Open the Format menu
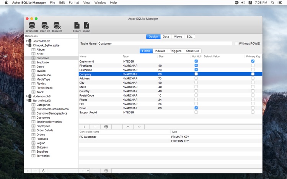 (x=74, y=2)
